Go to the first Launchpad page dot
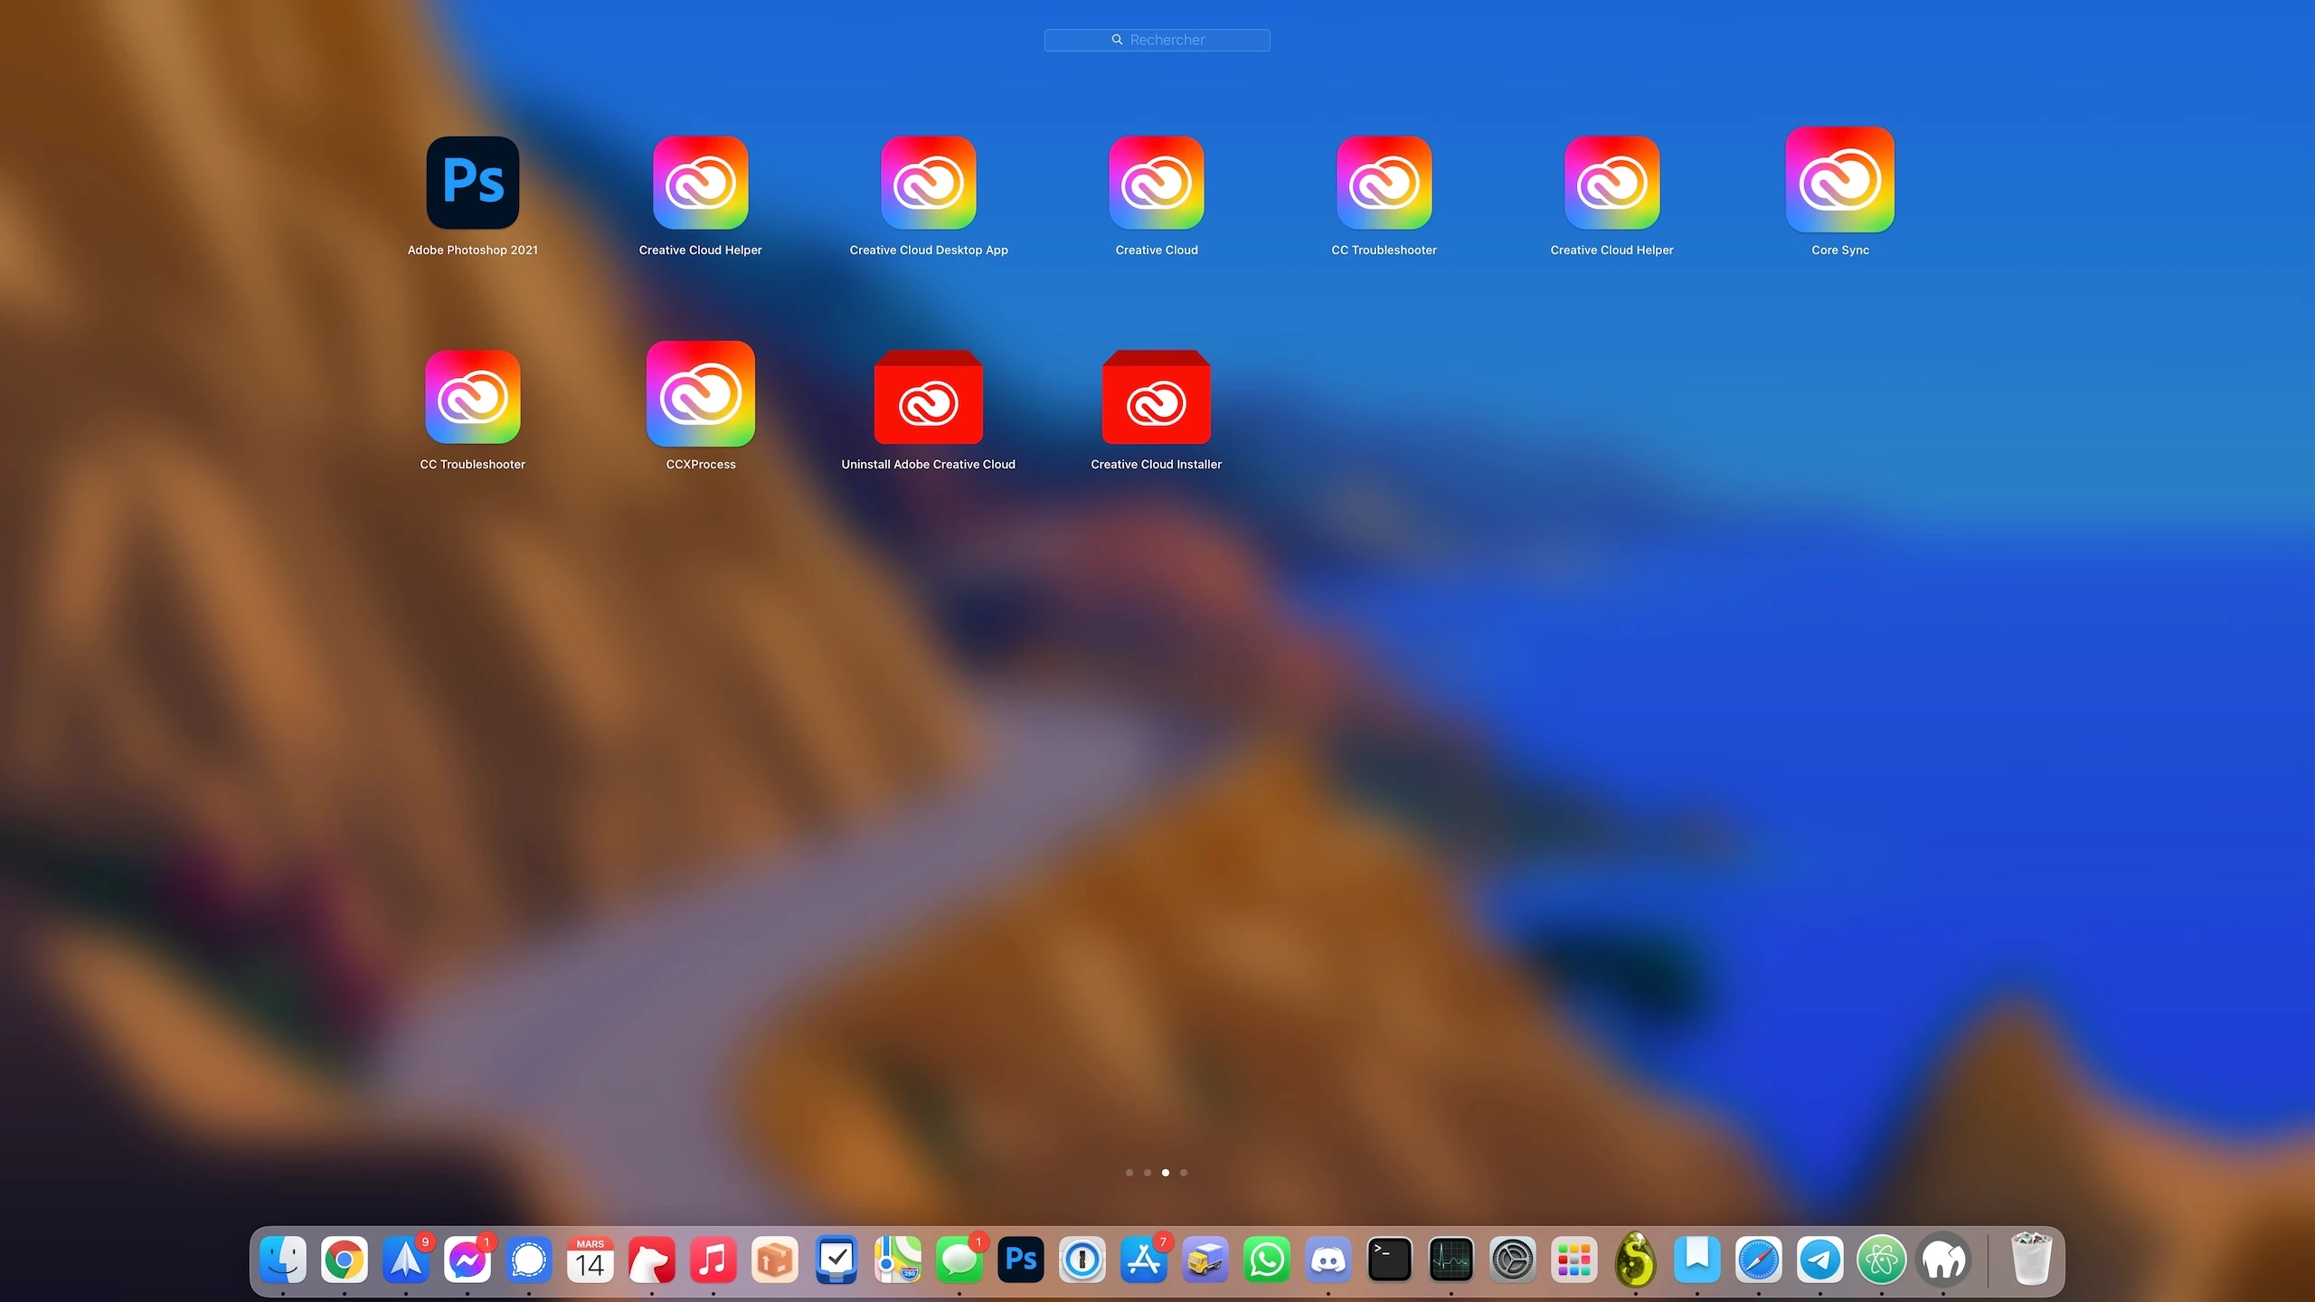 [1129, 1173]
